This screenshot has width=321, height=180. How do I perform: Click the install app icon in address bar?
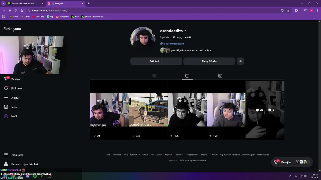[x=282, y=10]
